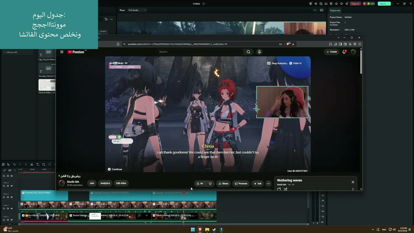Open File Explorer from the taskbar
Image resolution: width=414 pixels, height=233 pixels.
click(207, 230)
